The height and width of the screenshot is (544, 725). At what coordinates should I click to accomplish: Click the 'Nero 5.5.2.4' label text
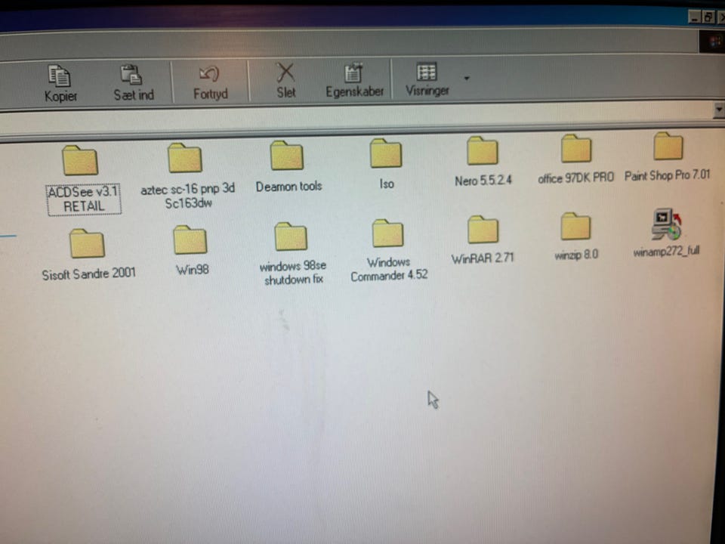tap(483, 181)
